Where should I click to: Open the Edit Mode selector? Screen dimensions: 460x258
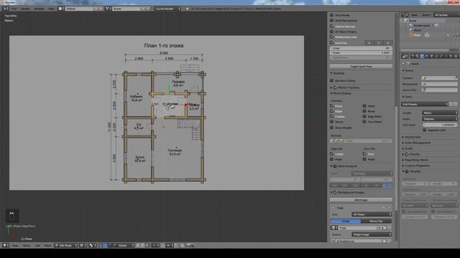(66, 245)
